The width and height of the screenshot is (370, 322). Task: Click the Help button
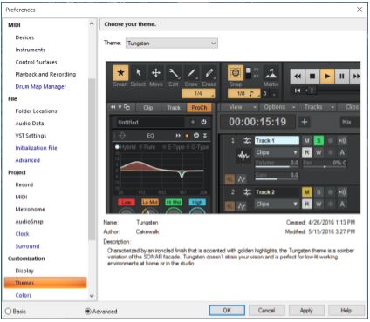tap(346, 311)
